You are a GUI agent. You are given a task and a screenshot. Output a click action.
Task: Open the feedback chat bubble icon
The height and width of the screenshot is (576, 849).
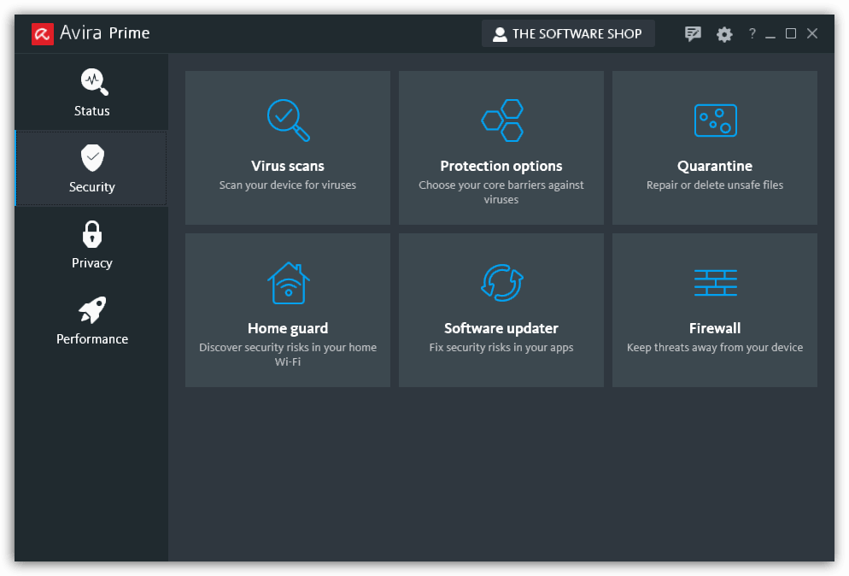tap(693, 34)
